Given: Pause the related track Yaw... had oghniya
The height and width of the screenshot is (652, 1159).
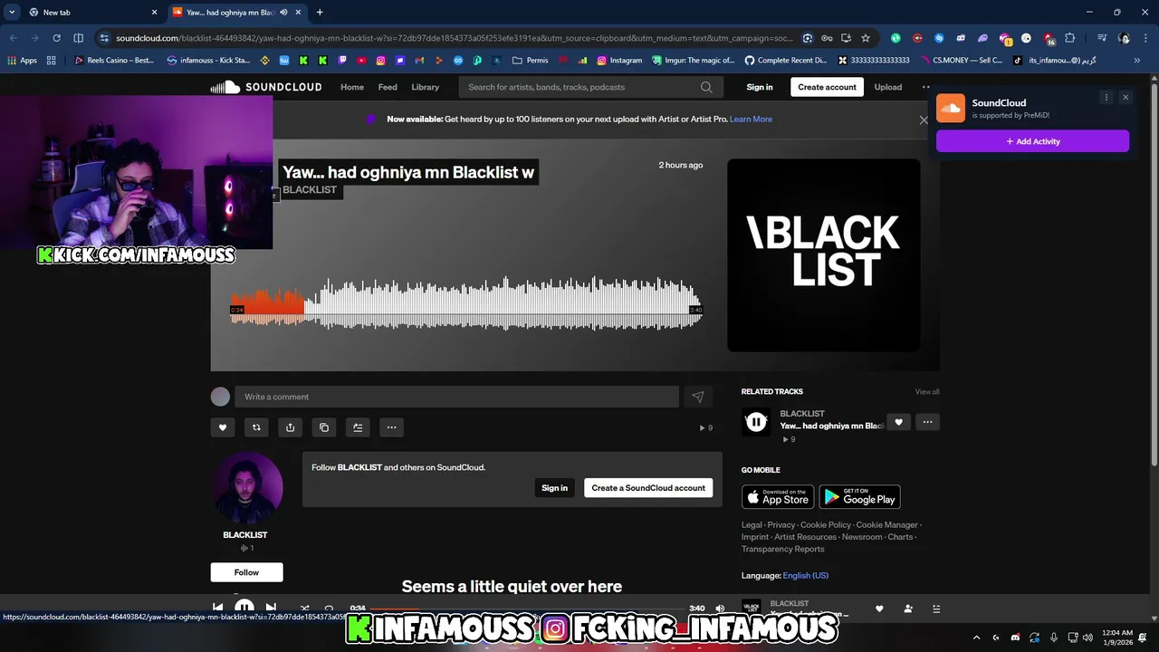Looking at the screenshot, I should point(756,422).
